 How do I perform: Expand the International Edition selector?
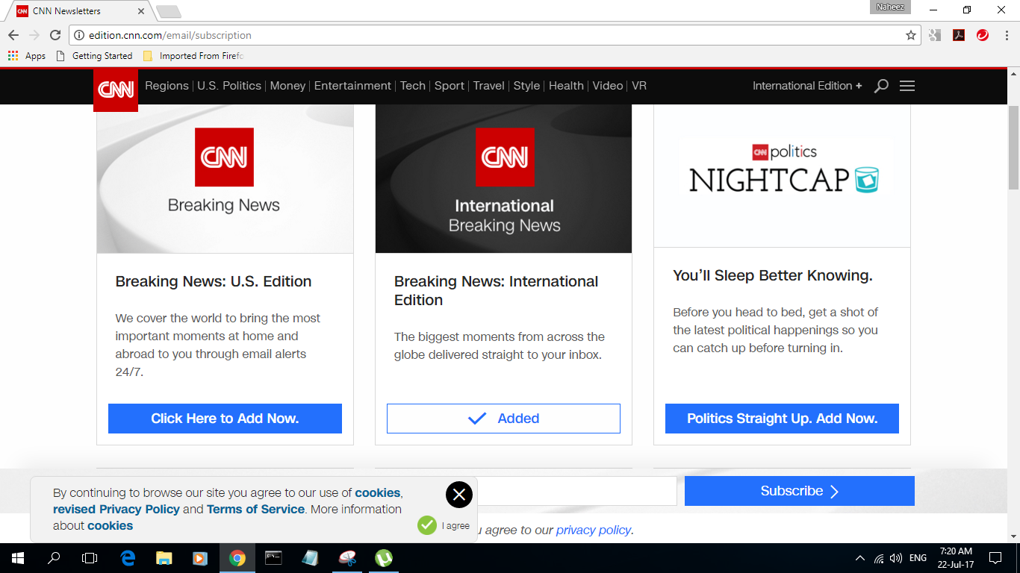coord(807,86)
